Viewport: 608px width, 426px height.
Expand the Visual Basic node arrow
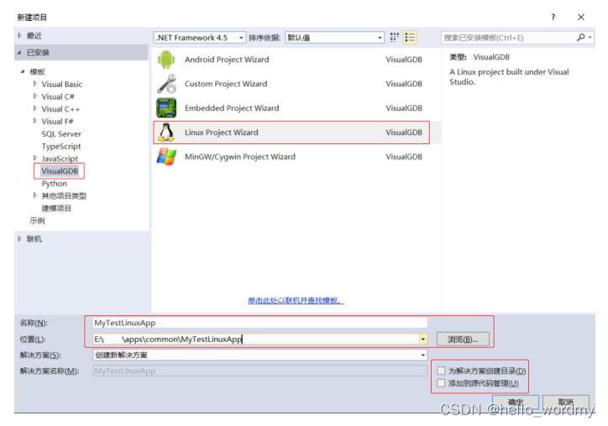(x=35, y=84)
